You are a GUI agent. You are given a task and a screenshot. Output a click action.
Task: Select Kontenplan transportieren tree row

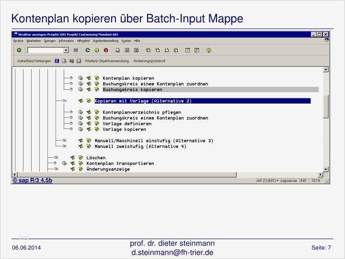click(120, 163)
